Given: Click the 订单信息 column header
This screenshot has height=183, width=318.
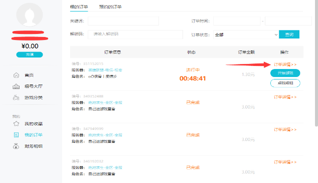Looking at the screenshot, I should tap(112, 52).
